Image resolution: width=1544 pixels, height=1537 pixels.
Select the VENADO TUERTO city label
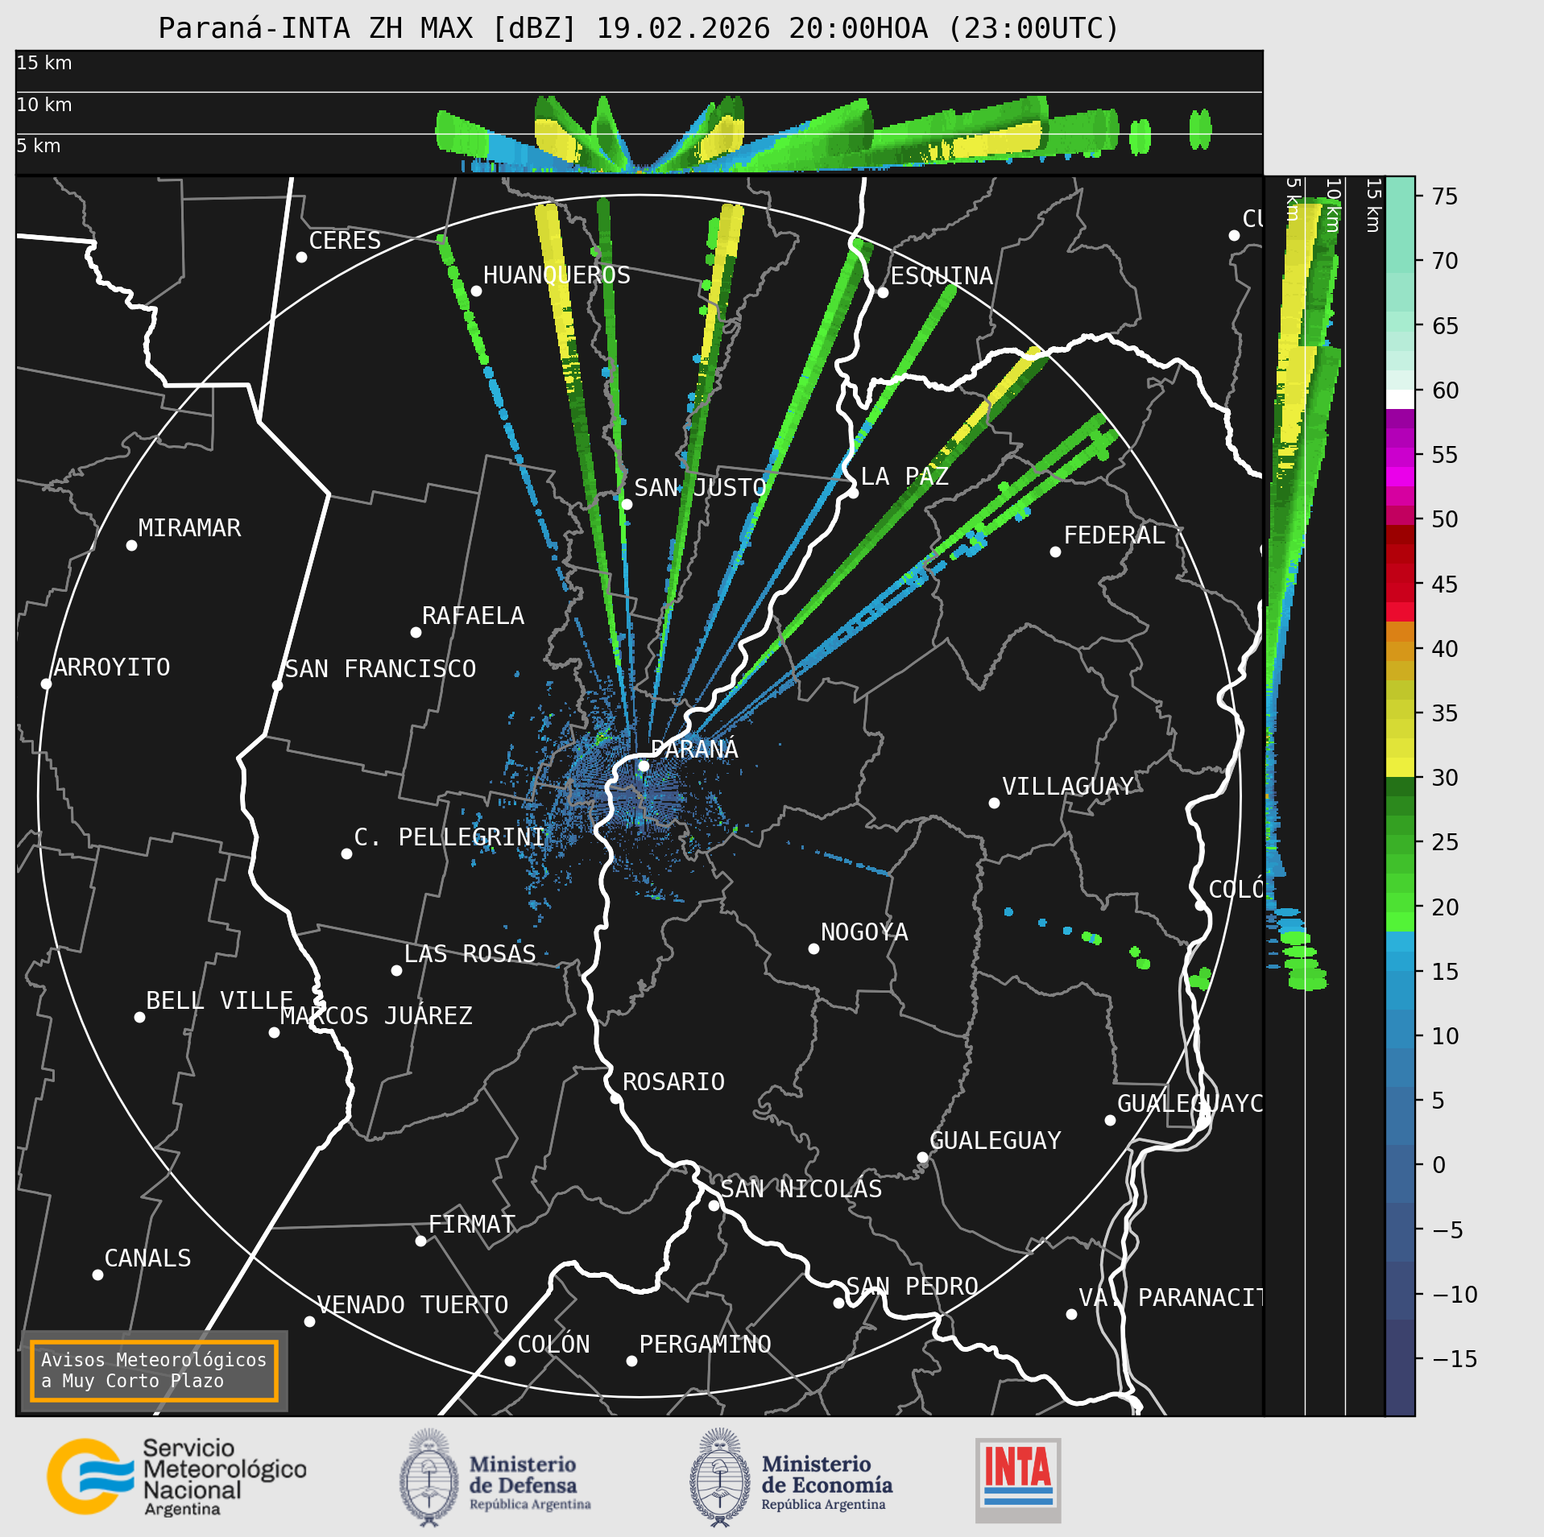coord(412,1304)
